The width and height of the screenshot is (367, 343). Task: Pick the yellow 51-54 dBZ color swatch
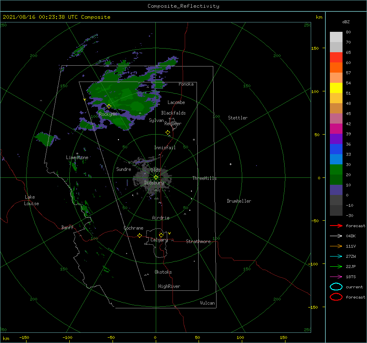click(x=336, y=88)
